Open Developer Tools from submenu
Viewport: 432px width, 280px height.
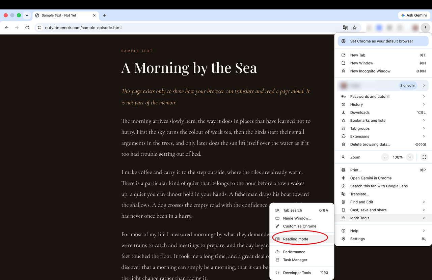(302, 273)
